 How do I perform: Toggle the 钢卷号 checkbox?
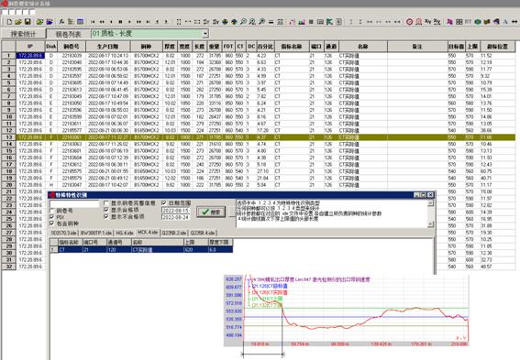coord(52,211)
